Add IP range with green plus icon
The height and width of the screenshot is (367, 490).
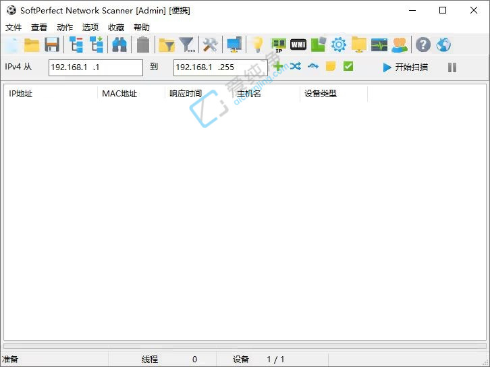click(278, 66)
